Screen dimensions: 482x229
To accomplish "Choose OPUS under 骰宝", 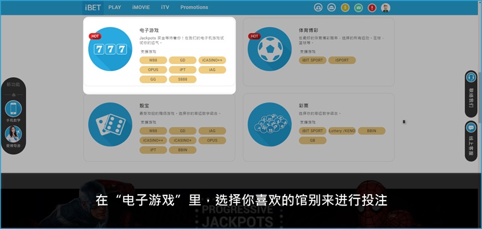I will (212, 140).
